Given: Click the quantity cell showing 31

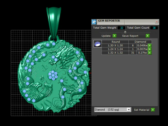Looking at the screenshot, I should (x=133, y=53).
